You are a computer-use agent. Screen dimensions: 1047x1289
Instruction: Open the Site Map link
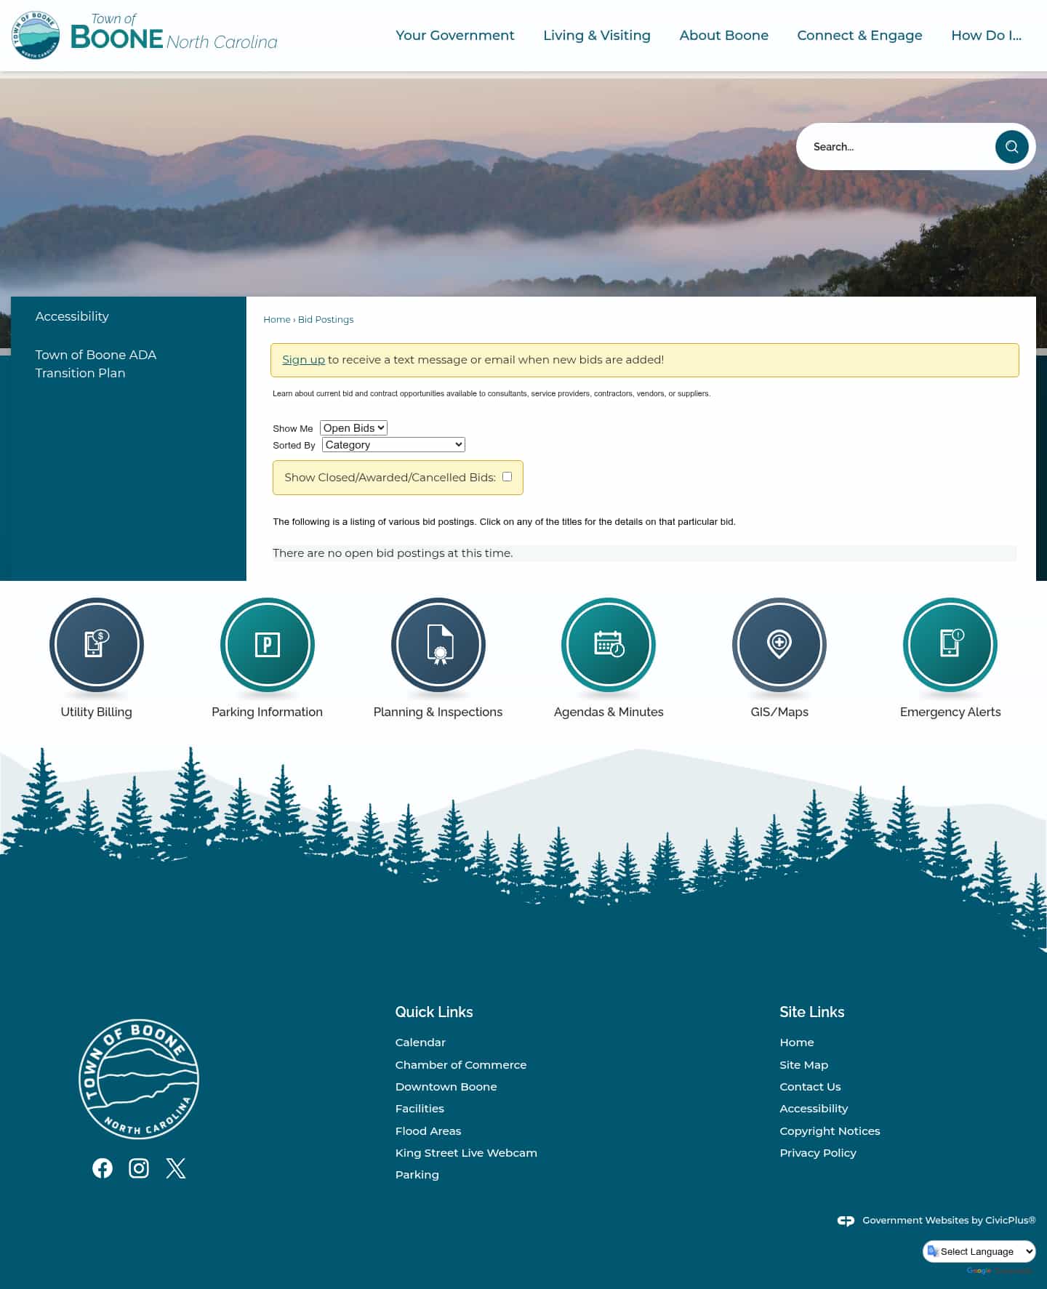(x=804, y=1064)
